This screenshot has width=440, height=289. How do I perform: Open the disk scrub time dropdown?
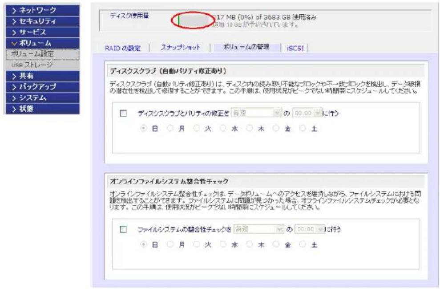click(307, 113)
